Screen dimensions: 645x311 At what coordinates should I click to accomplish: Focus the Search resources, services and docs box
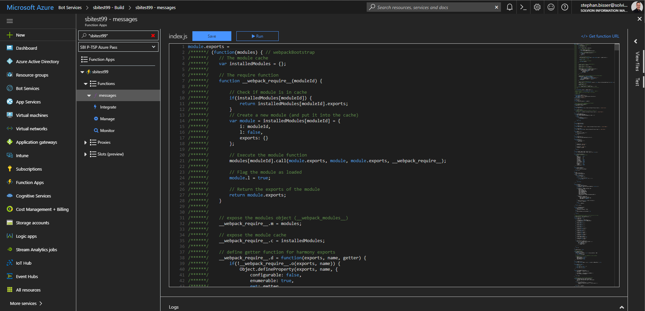click(x=433, y=7)
